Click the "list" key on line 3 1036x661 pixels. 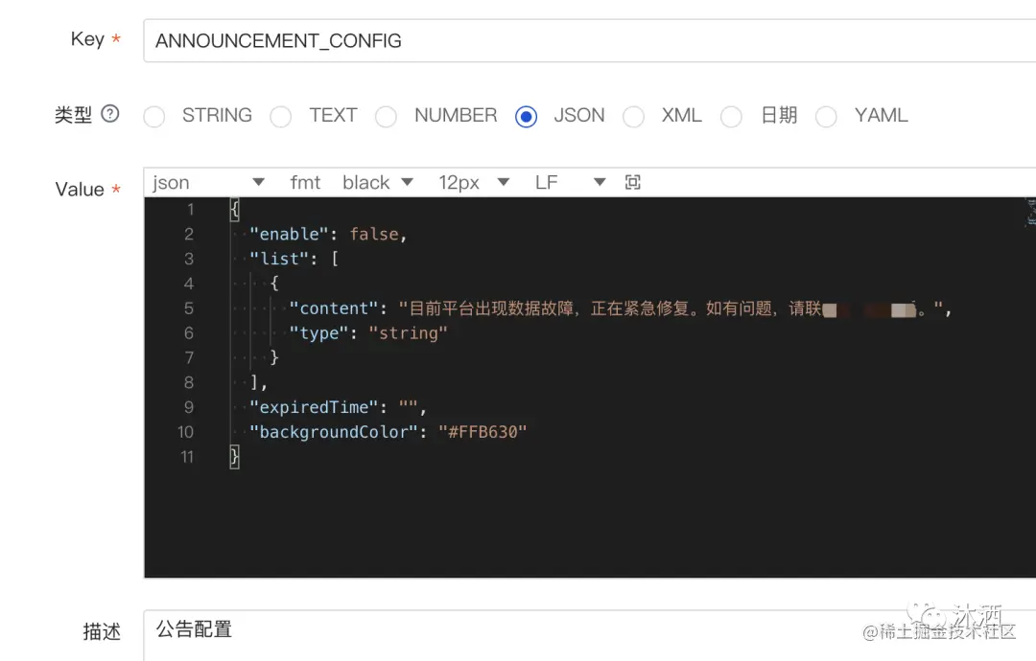[279, 259]
